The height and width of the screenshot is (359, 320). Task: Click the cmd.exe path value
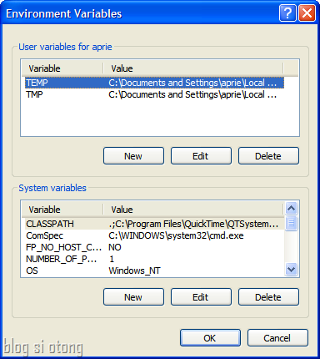[176, 235]
